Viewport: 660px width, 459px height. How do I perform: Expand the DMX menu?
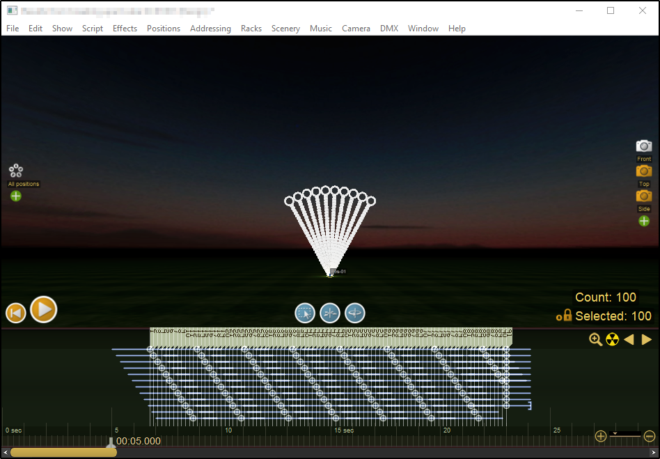[x=388, y=29]
